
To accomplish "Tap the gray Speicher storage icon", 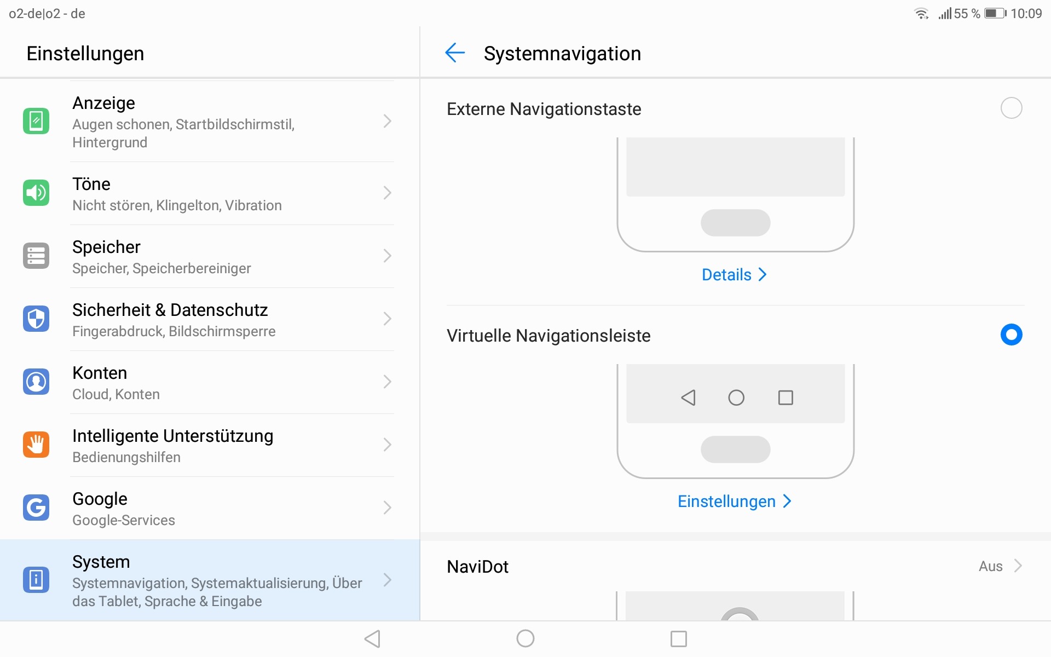I will [36, 256].
